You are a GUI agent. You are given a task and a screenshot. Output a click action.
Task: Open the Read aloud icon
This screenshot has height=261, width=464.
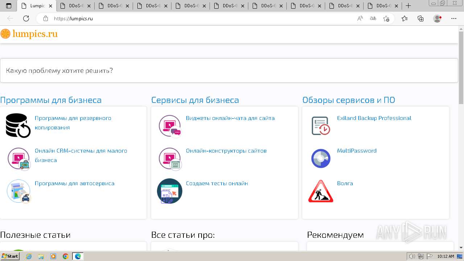[x=360, y=18]
